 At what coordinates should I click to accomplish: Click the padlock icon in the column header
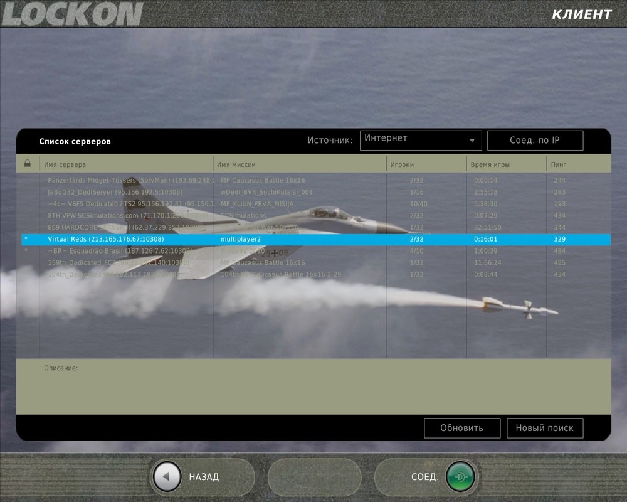click(x=27, y=163)
